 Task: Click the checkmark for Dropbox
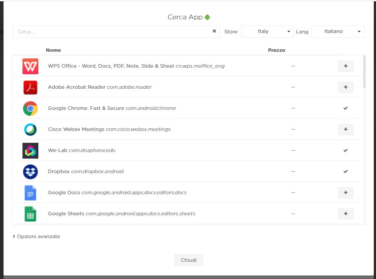(x=345, y=171)
